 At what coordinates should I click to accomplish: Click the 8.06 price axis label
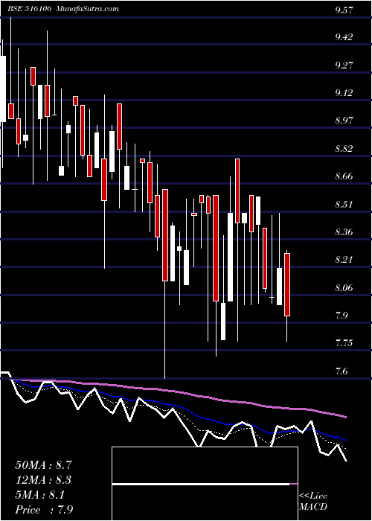(x=344, y=287)
